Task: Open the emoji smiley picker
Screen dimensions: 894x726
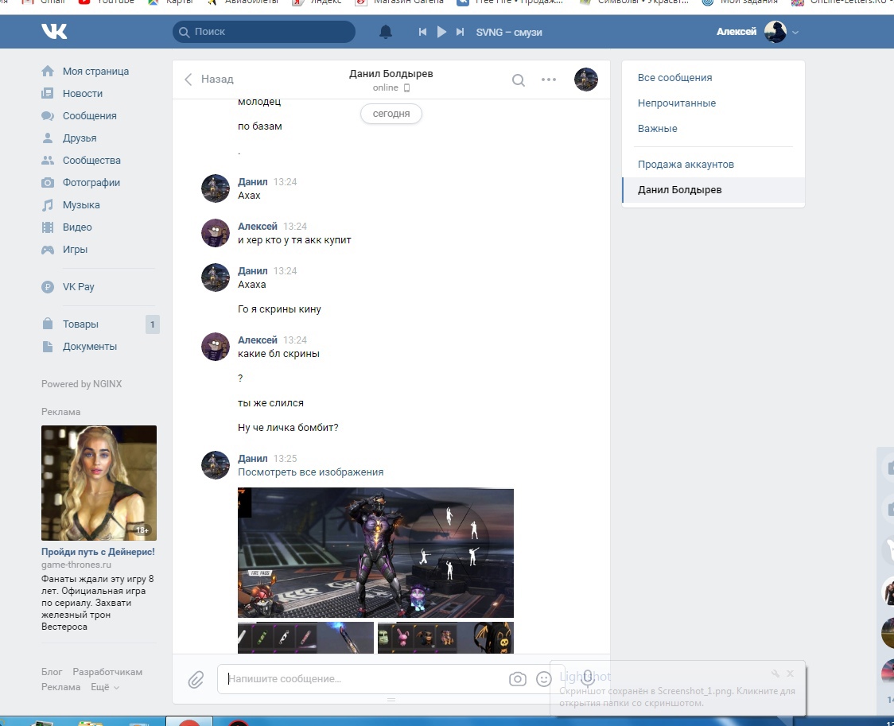Action: (x=544, y=679)
